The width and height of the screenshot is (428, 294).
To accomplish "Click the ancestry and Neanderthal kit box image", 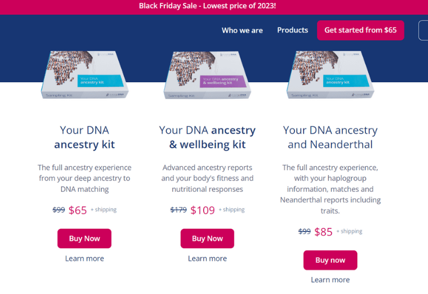I will tap(330, 75).
